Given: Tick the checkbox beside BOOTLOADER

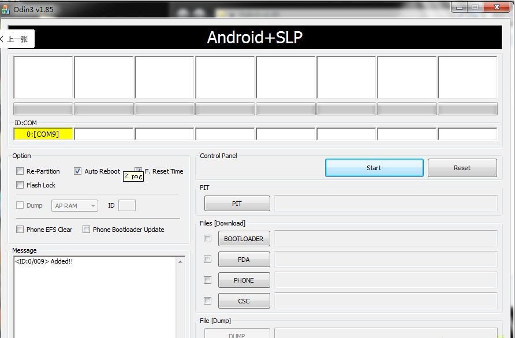Looking at the screenshot, I should [208, 238].
